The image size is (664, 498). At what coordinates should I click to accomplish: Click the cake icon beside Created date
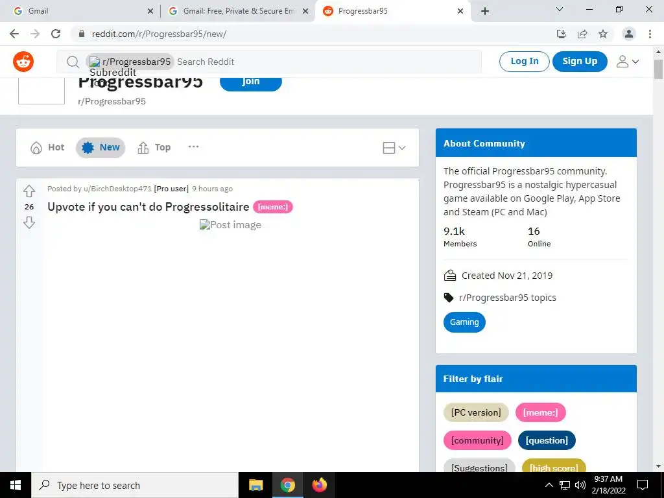point(450,276)
